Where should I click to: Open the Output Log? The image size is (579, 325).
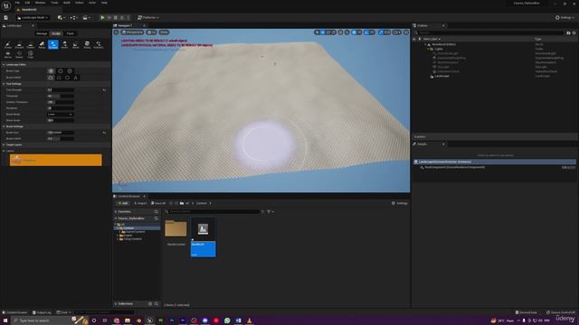point(42,312)
